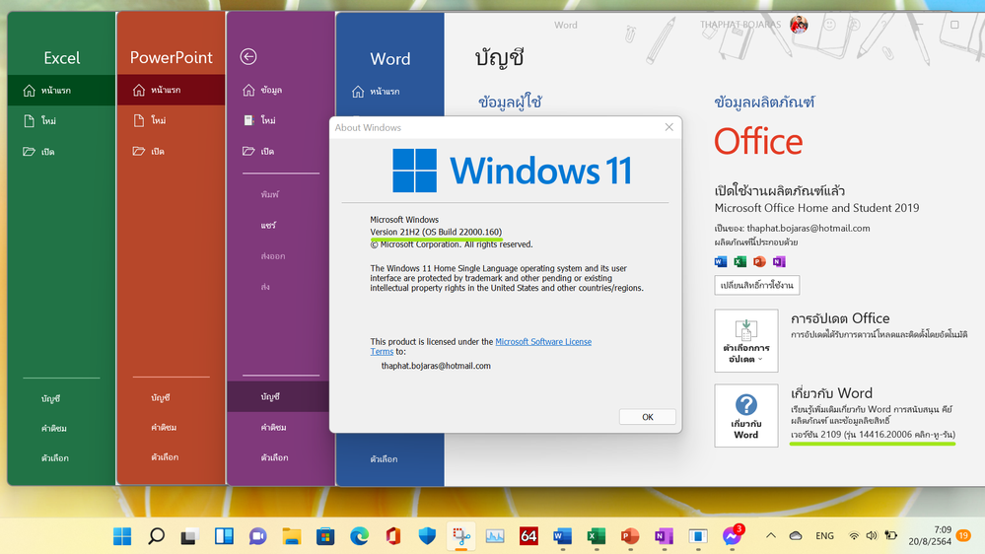The image size is (985, 554).
Task: Click the OK button in About Windows
Action: click(647, 417)
